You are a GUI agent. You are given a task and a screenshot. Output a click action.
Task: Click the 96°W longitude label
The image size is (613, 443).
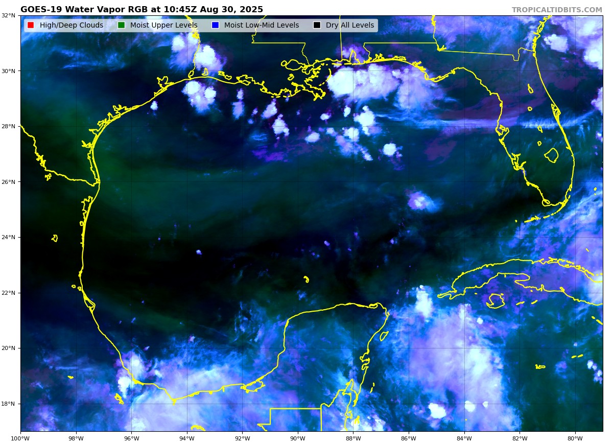pos(131,438)
